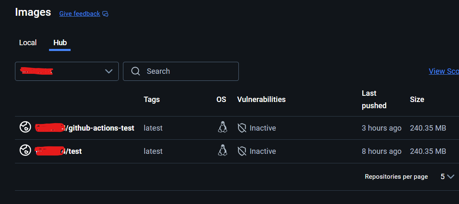Click the magnifying glass search icon
The height and width of the screenshot is (204, 459).
click(135, 71)
